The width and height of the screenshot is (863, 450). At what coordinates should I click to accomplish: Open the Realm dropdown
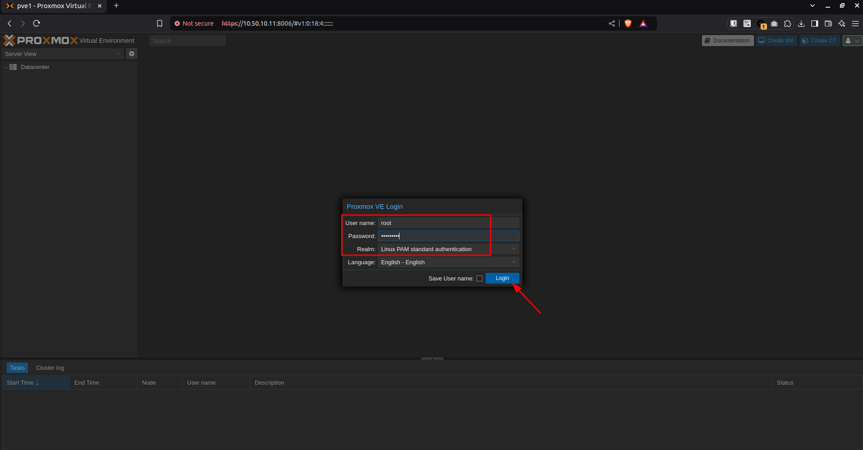[514, 249]
